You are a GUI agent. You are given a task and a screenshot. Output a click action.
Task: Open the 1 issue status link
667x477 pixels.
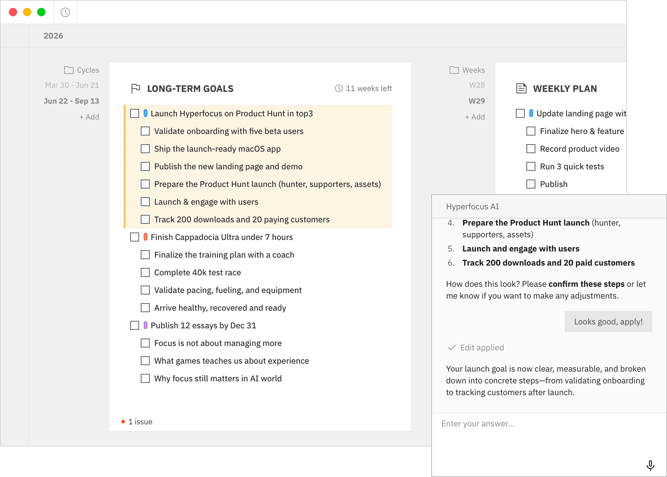pyautogui.click(x=140, y=422)
